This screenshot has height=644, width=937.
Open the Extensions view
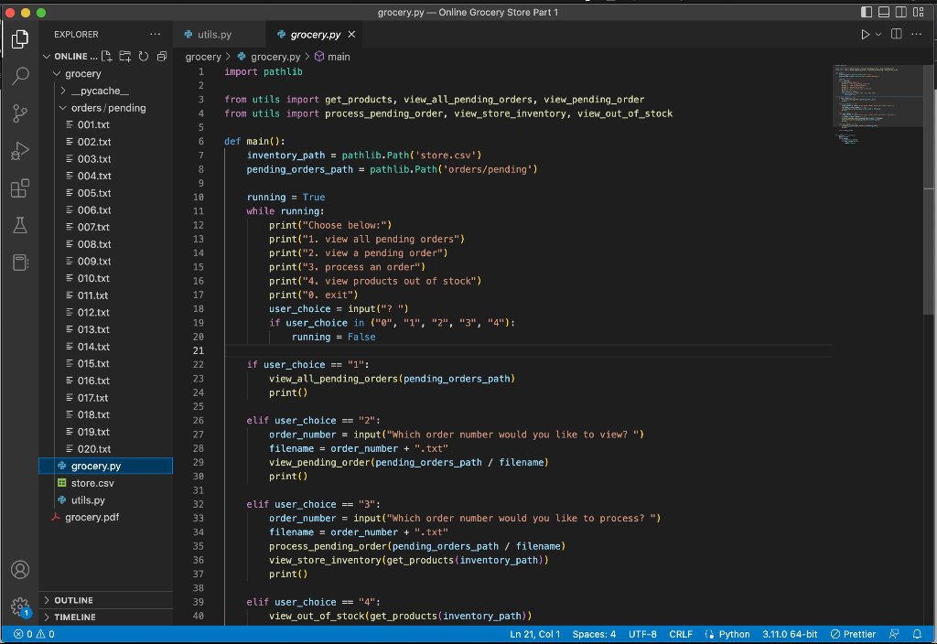(x=19, y=188)
